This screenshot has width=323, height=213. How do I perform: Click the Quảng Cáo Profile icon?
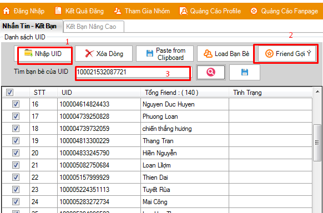click(183, 11)
